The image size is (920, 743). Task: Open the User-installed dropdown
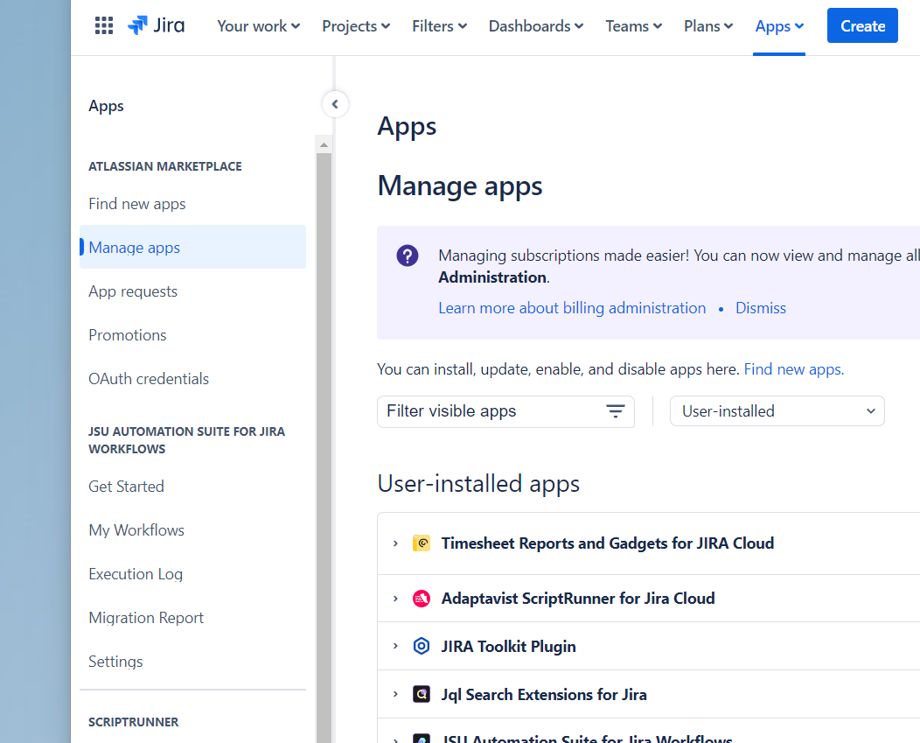tap(777, 411)
